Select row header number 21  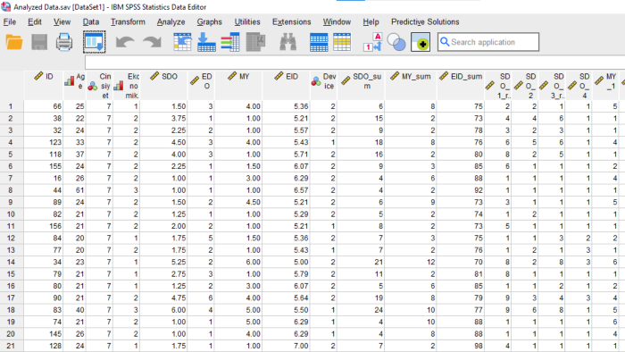tap(11, 346)
